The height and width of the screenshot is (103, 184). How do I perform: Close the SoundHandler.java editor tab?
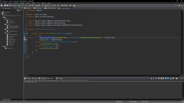pos(72,8)
